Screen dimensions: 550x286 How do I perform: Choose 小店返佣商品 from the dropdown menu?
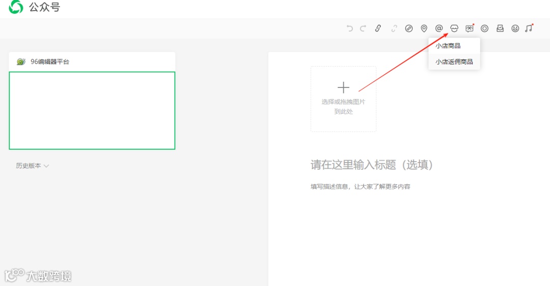454,61
